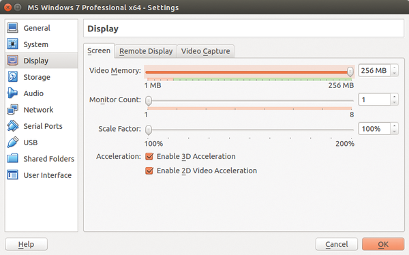
Task: Cancel the settings dialog
Action: pyautogui.click(x=337, y=244)
